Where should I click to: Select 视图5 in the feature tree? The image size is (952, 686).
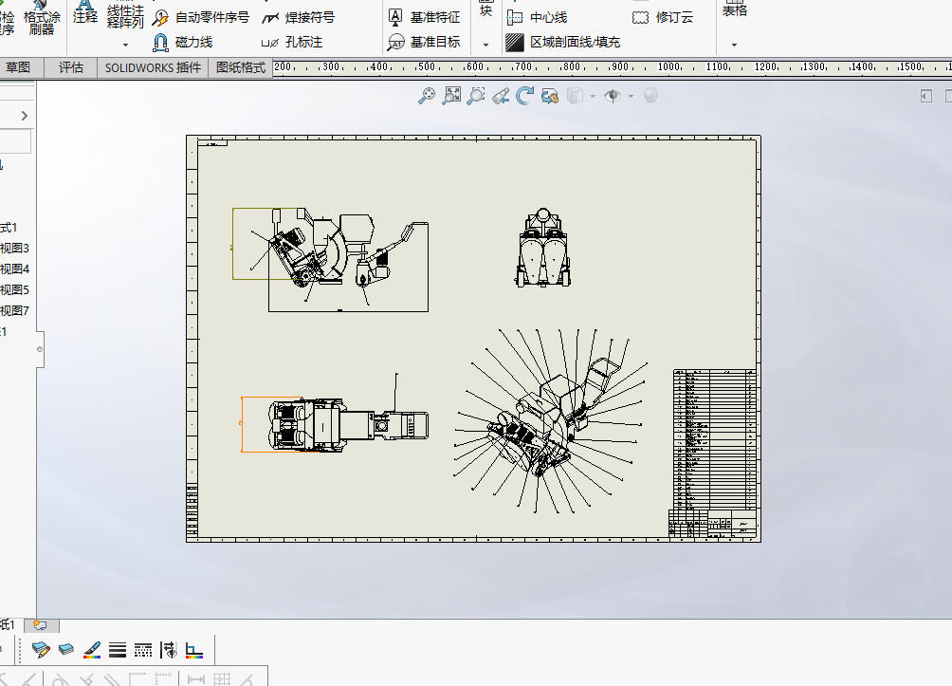coord(14,289)
